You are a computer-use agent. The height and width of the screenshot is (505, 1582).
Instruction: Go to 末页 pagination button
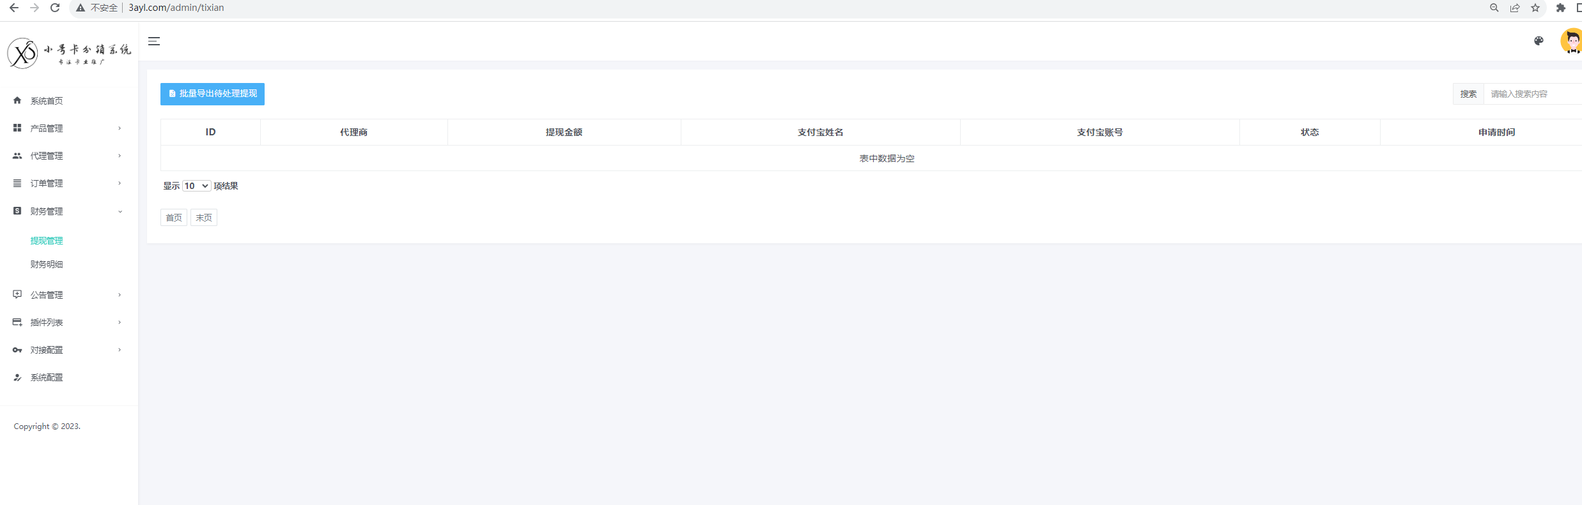(x=204, y=218)
